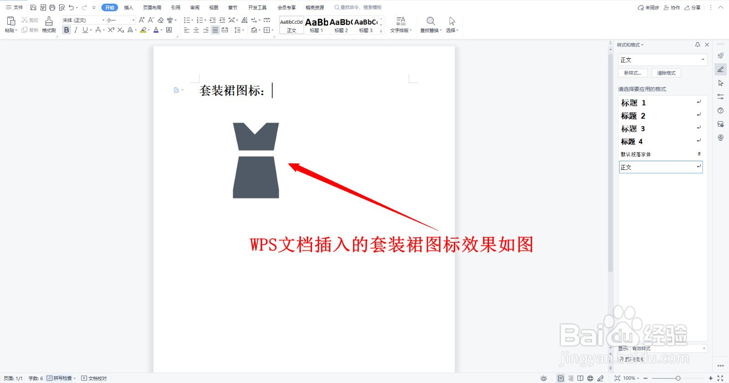Apply the 标题 2 style from gallery
The image size is (729, 383).
click(341, 25)
